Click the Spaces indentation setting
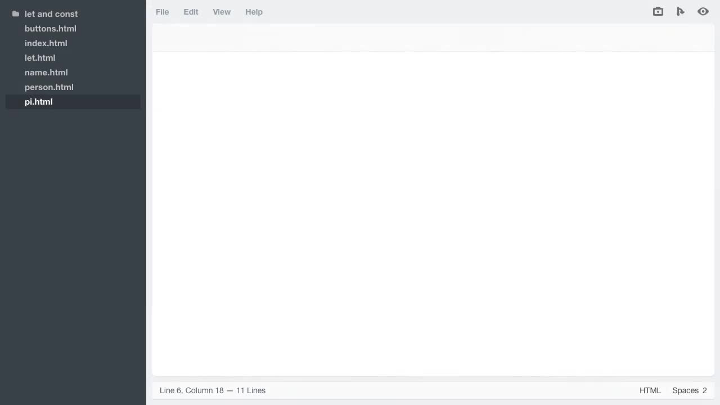720x405 pixels. click(x=685, y=390)
